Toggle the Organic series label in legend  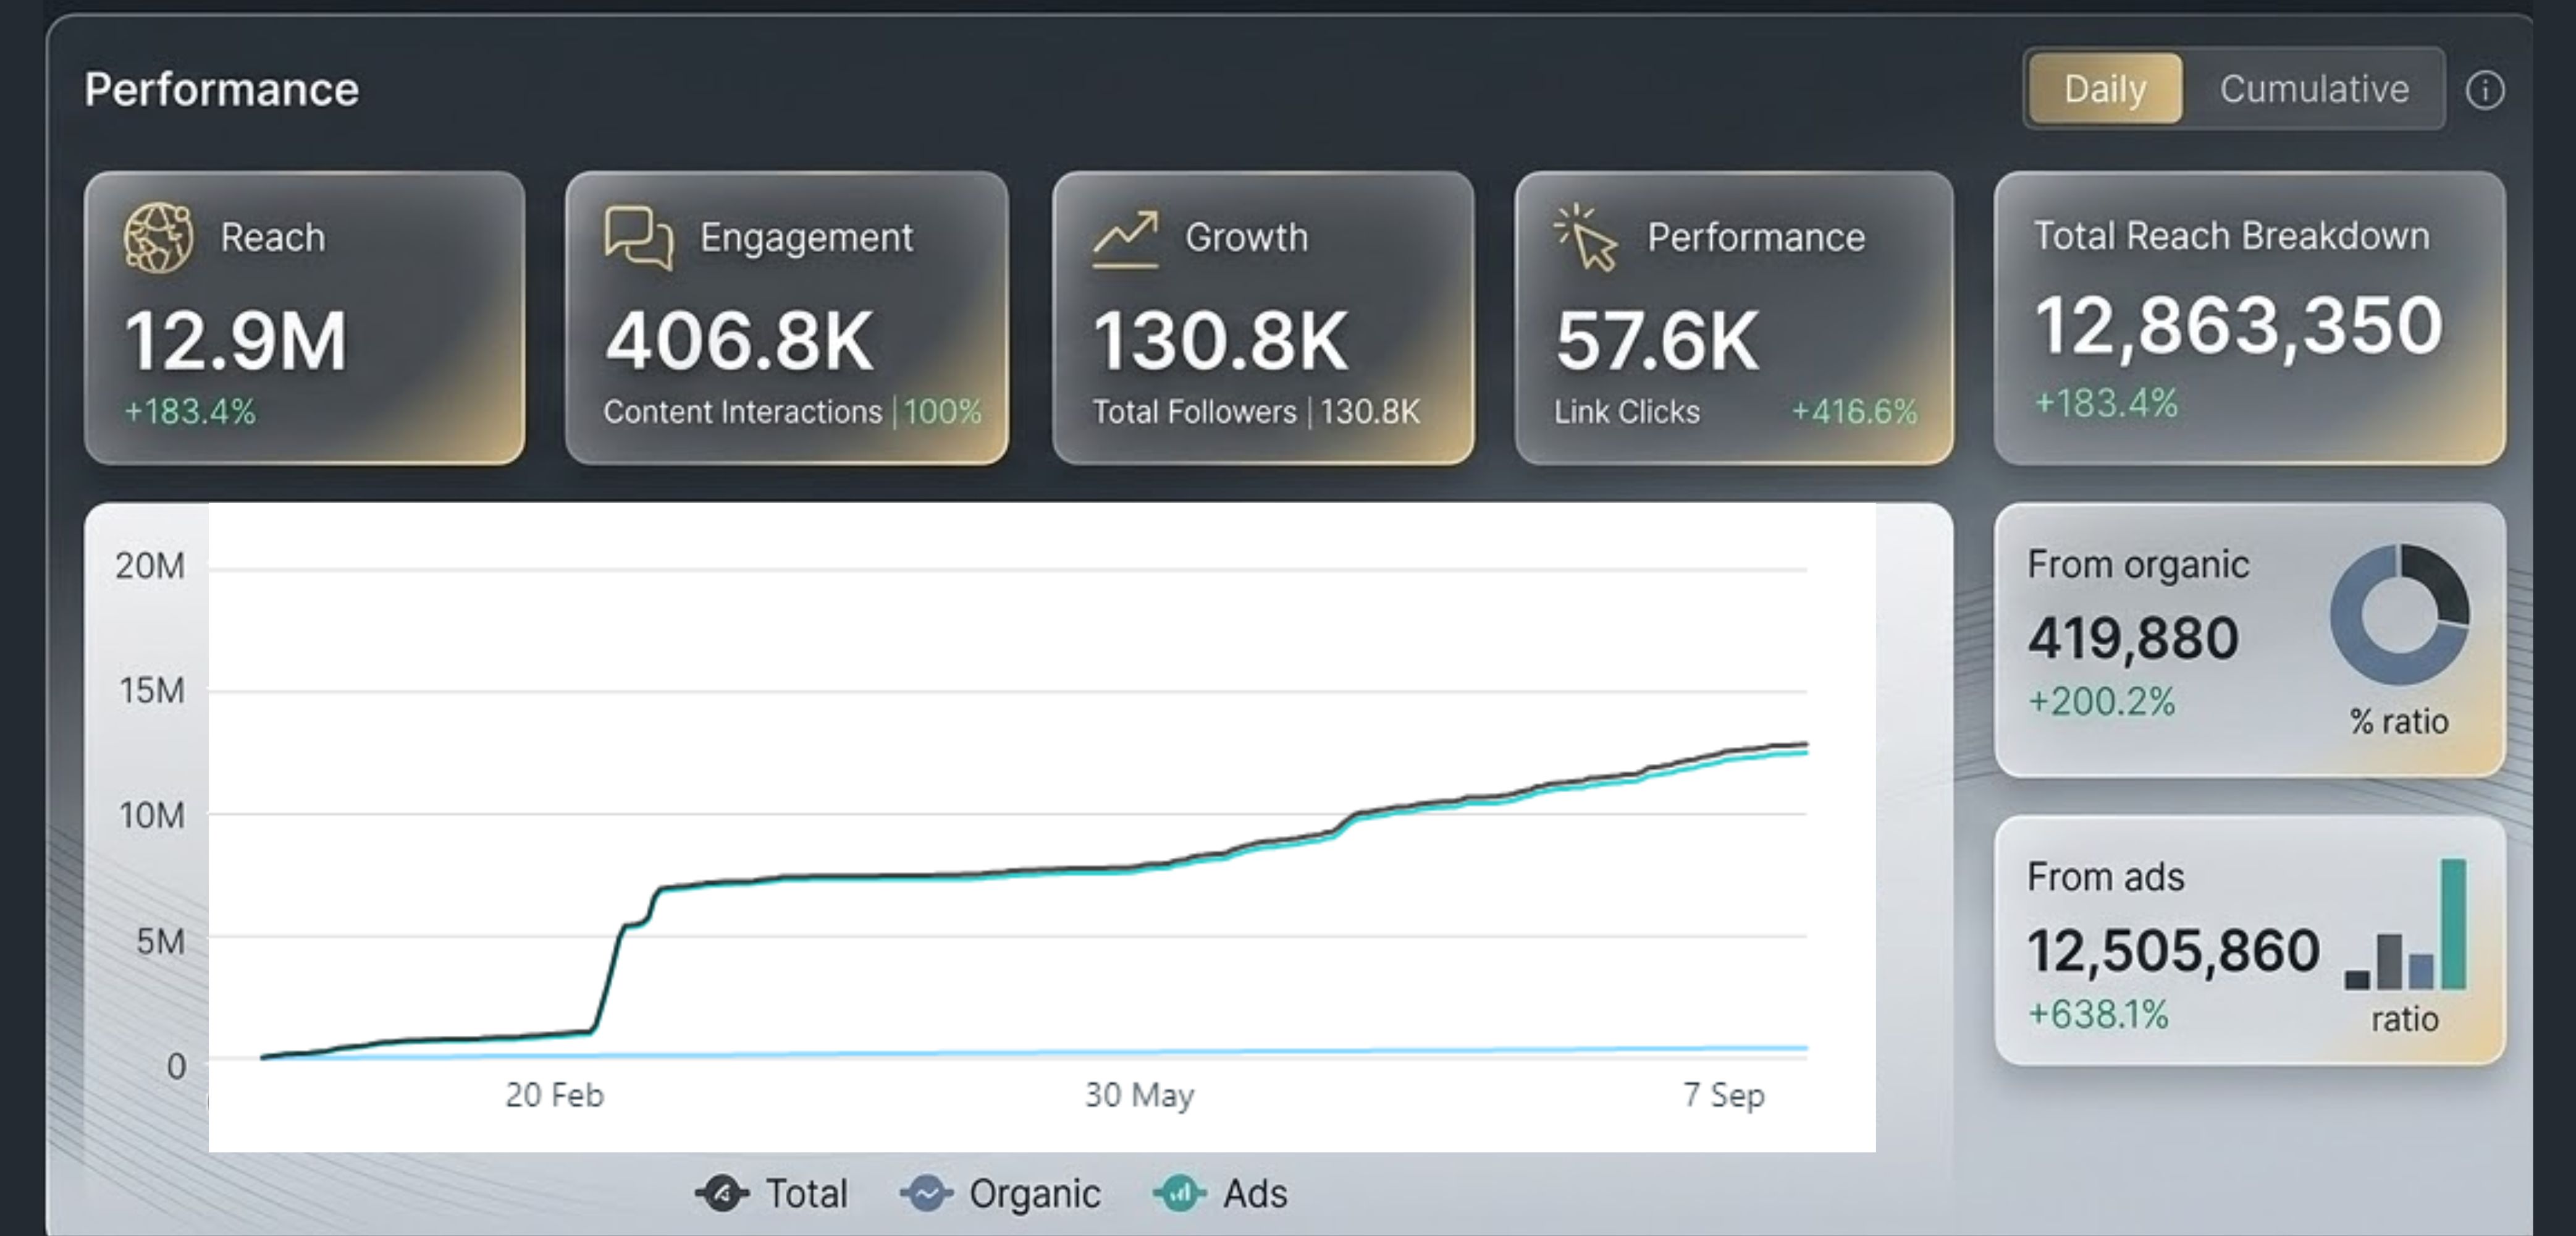pos(1035,1193)
